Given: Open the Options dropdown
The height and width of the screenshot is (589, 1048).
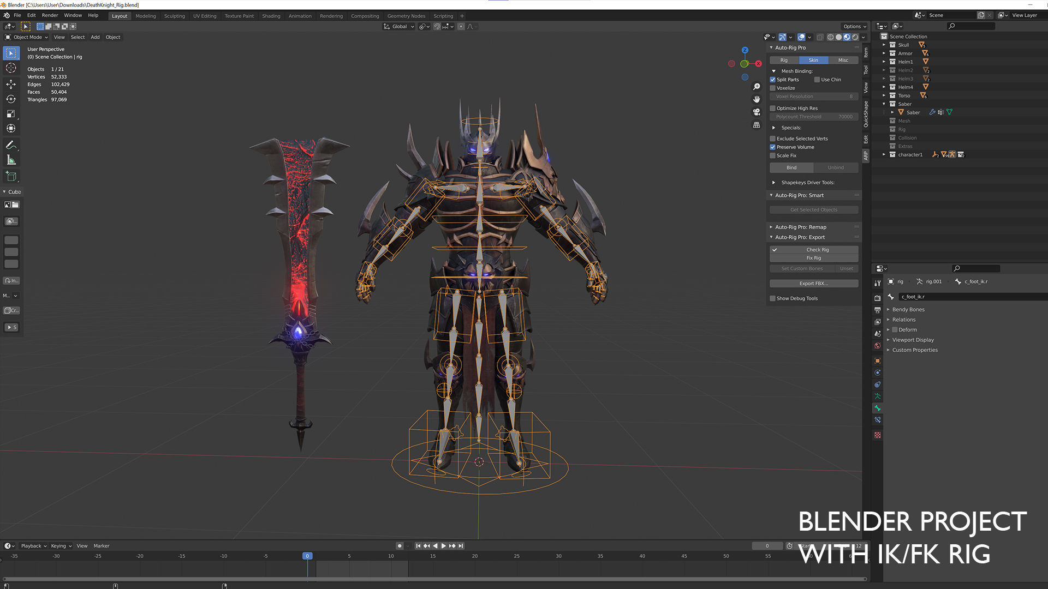Looking at the screenshot, I should [855, 26].
